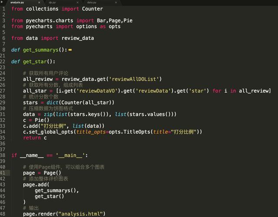Click 'options' in line 4
The height and width of the screenshot is (217, 278).
pos(86,27)
